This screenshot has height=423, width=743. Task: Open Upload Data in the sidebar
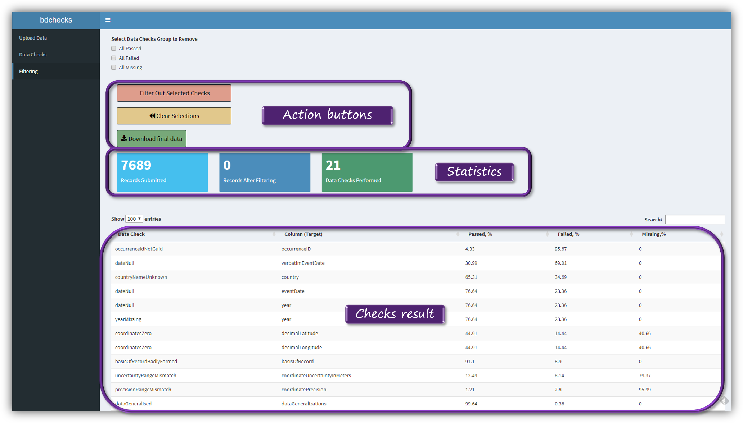56,38
